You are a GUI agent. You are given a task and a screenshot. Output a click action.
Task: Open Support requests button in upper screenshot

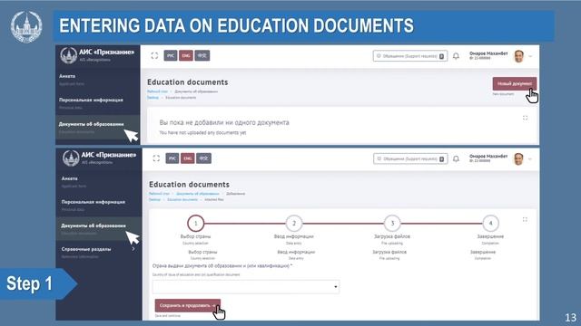[x=409, y=56]
